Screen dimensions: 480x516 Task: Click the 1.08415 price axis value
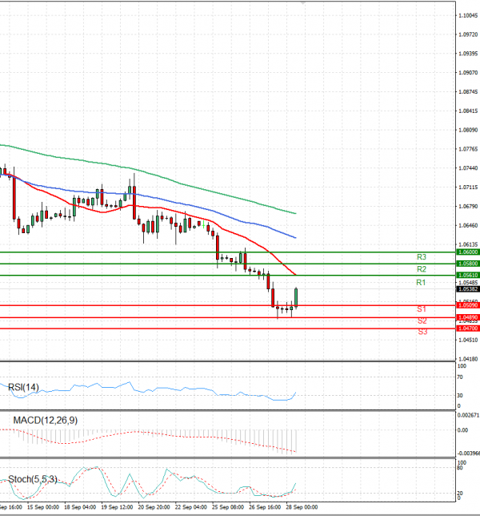click(468, 111)
